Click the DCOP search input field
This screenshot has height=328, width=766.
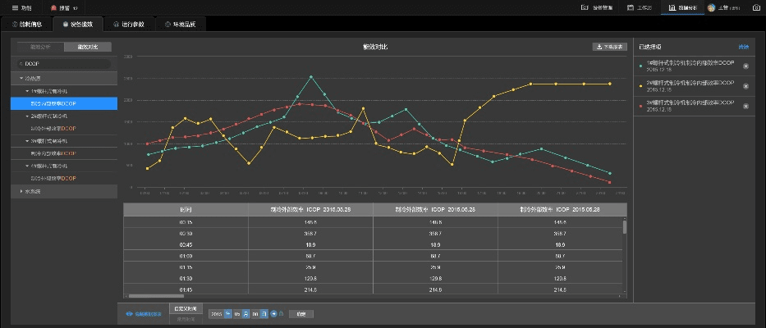pyautogui.click(x=66, y=62)
